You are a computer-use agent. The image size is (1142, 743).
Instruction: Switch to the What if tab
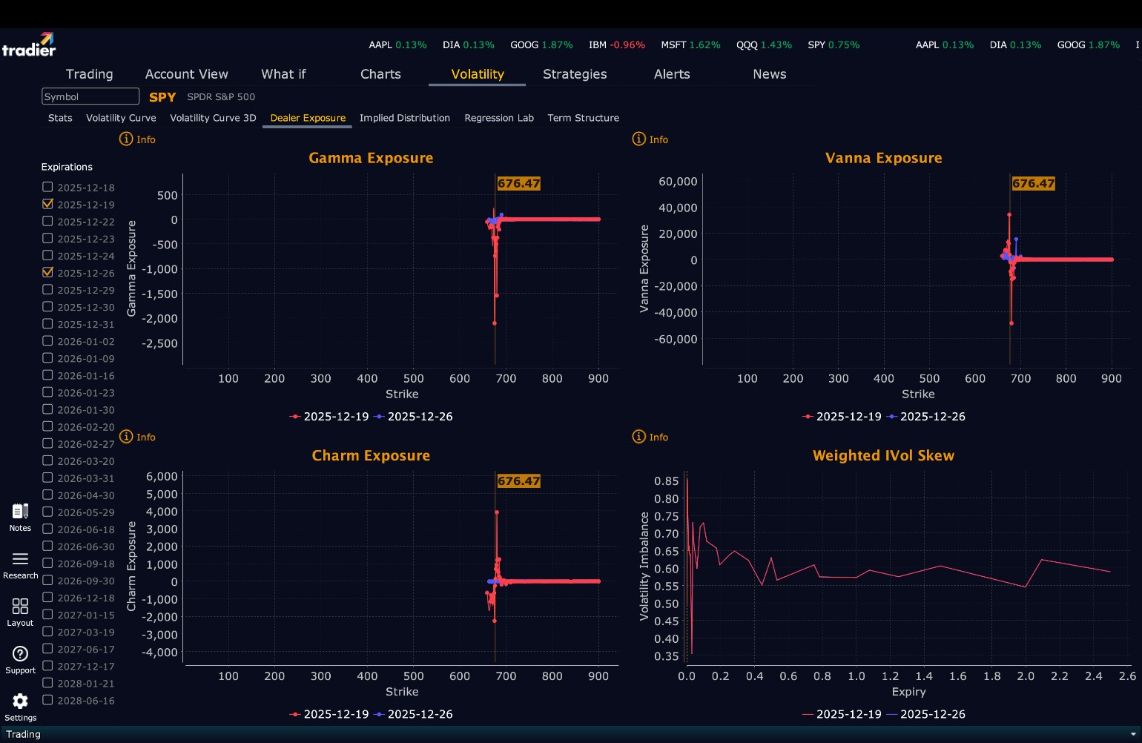click(x=283, y=74)
